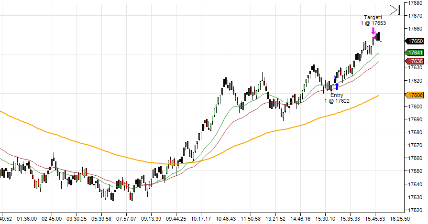Screen dimensions: 428x224
Task: Click the 09:44:25 time axis label
Action: (176, 219)
